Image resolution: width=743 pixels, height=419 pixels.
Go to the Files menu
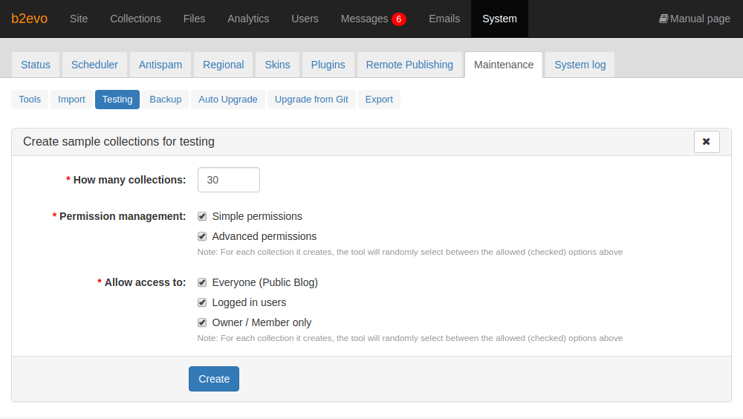[194, 19]
